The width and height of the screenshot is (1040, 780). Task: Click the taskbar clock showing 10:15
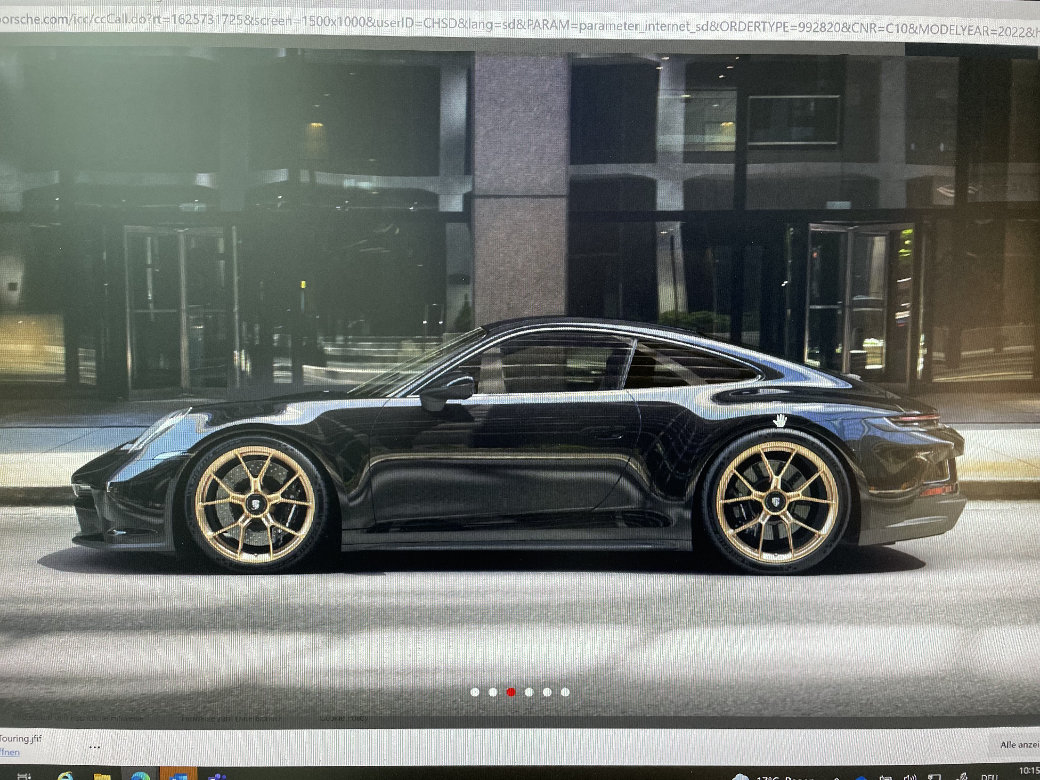click(1029, 771)
